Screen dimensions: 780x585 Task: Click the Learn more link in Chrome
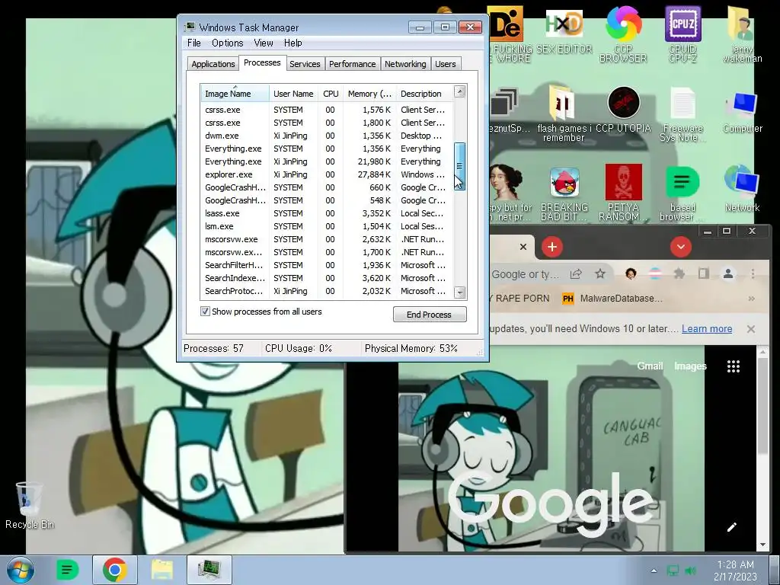click(707, 329)
